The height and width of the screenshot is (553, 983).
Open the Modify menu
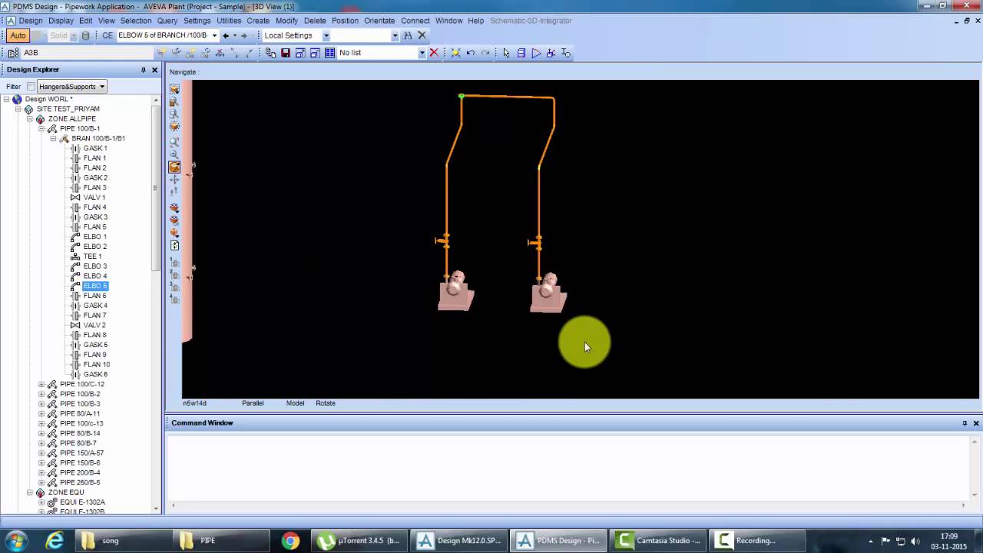pos(286,21)
